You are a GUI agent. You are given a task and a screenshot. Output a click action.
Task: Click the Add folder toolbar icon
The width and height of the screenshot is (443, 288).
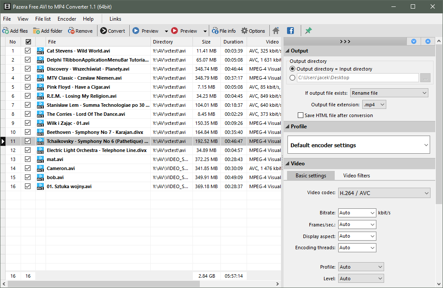tap(37, 31)
